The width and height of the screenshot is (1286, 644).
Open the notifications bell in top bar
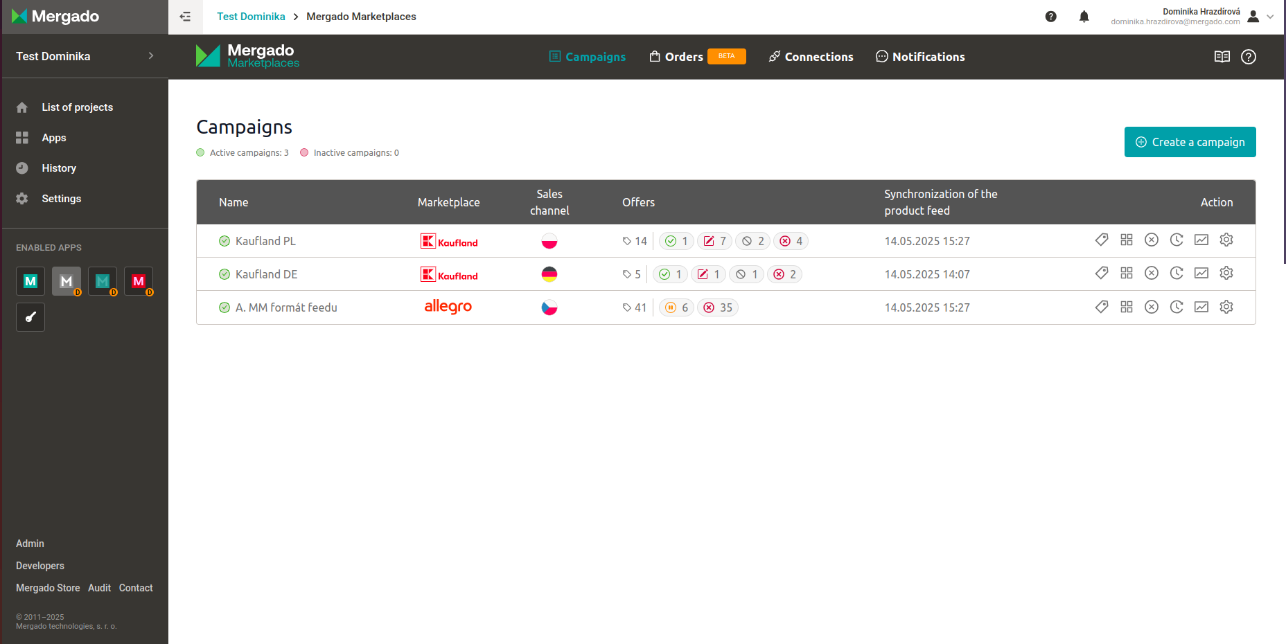pos(1084,17)
